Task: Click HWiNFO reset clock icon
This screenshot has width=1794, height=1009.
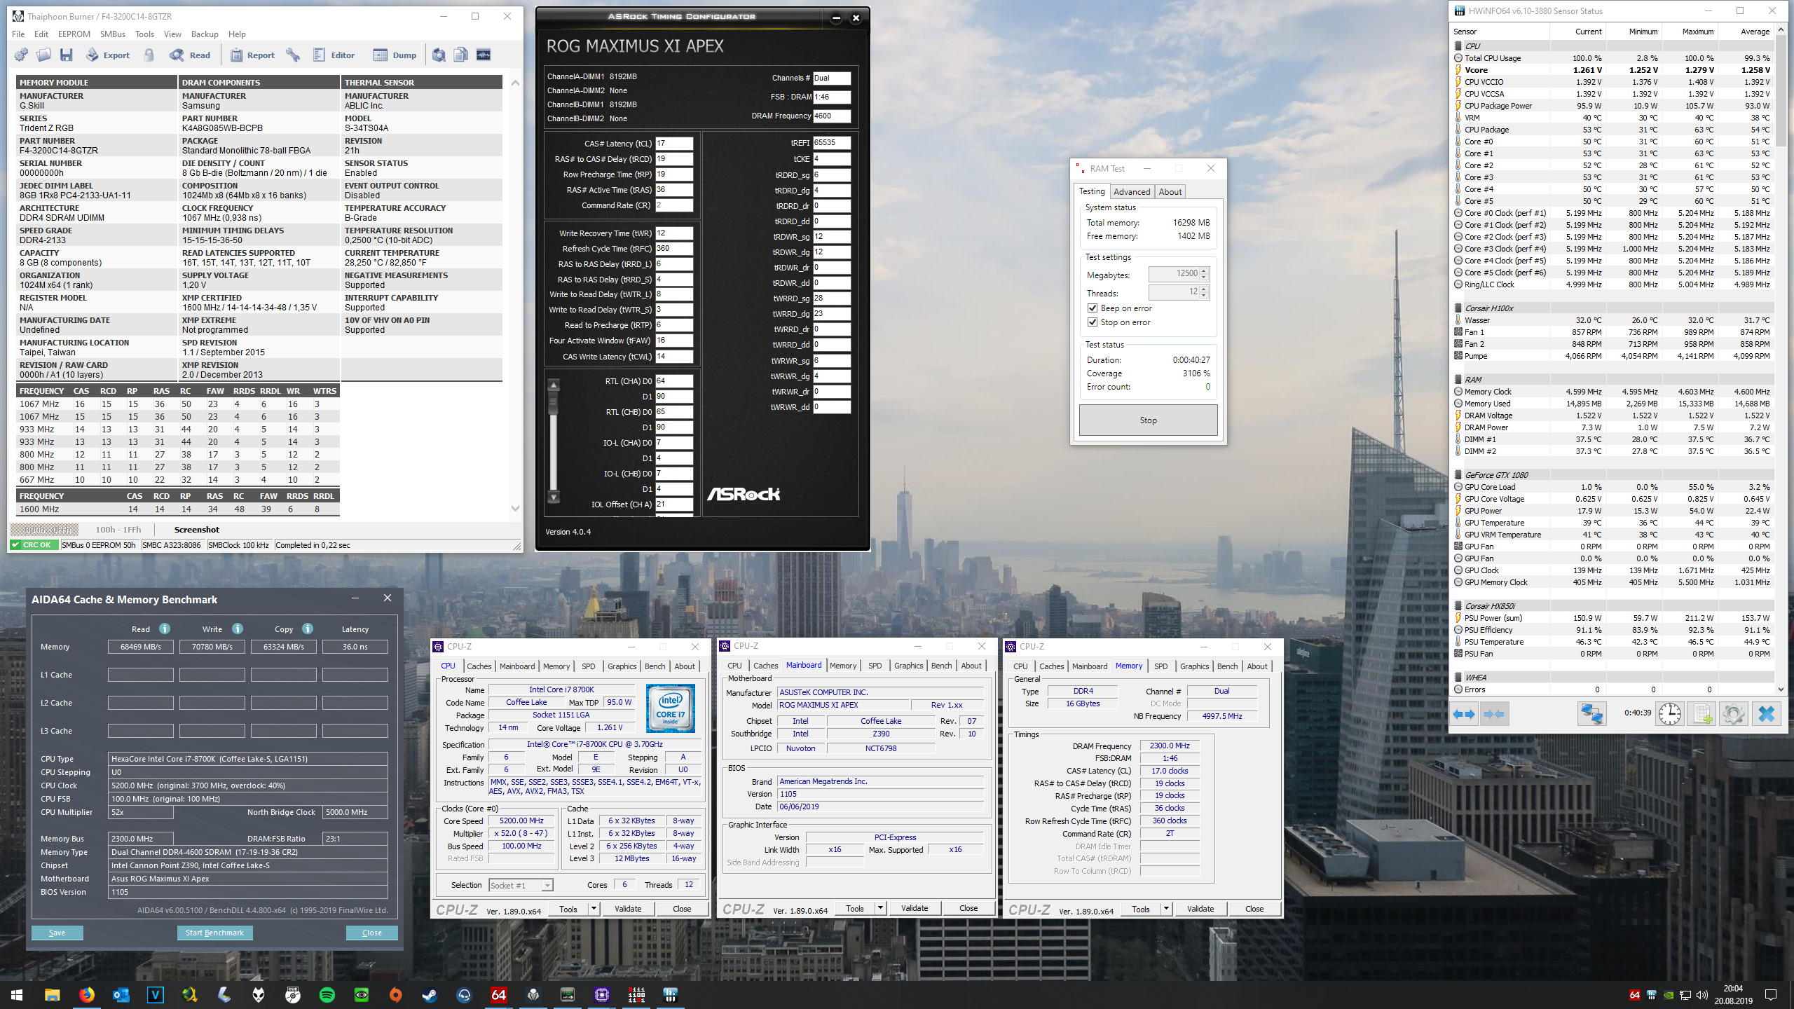Action: coord(1670,714)
